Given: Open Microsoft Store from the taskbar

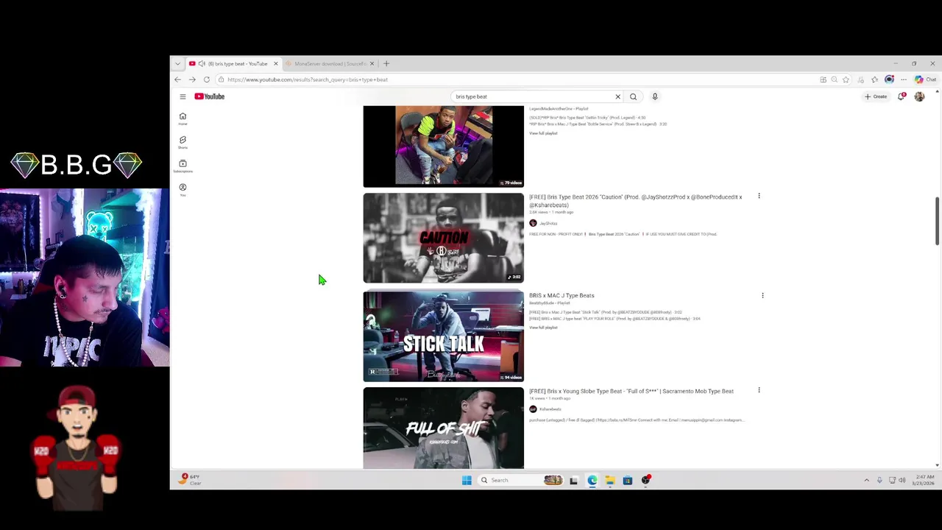Looking at the screenshot, I should click(627, 480).
